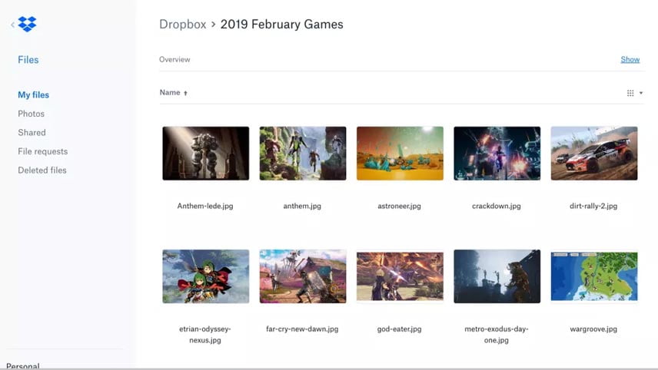
Task: Click the etrian-odyssey-nexus.jpg file name
Action: [x=205, y=335]
